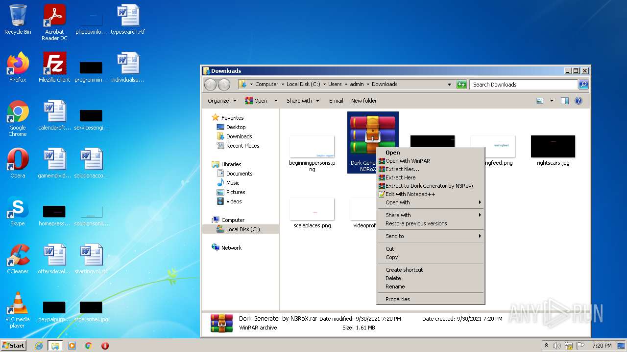Click the change view icon
The image size is (627, 352).
(540, 101)
